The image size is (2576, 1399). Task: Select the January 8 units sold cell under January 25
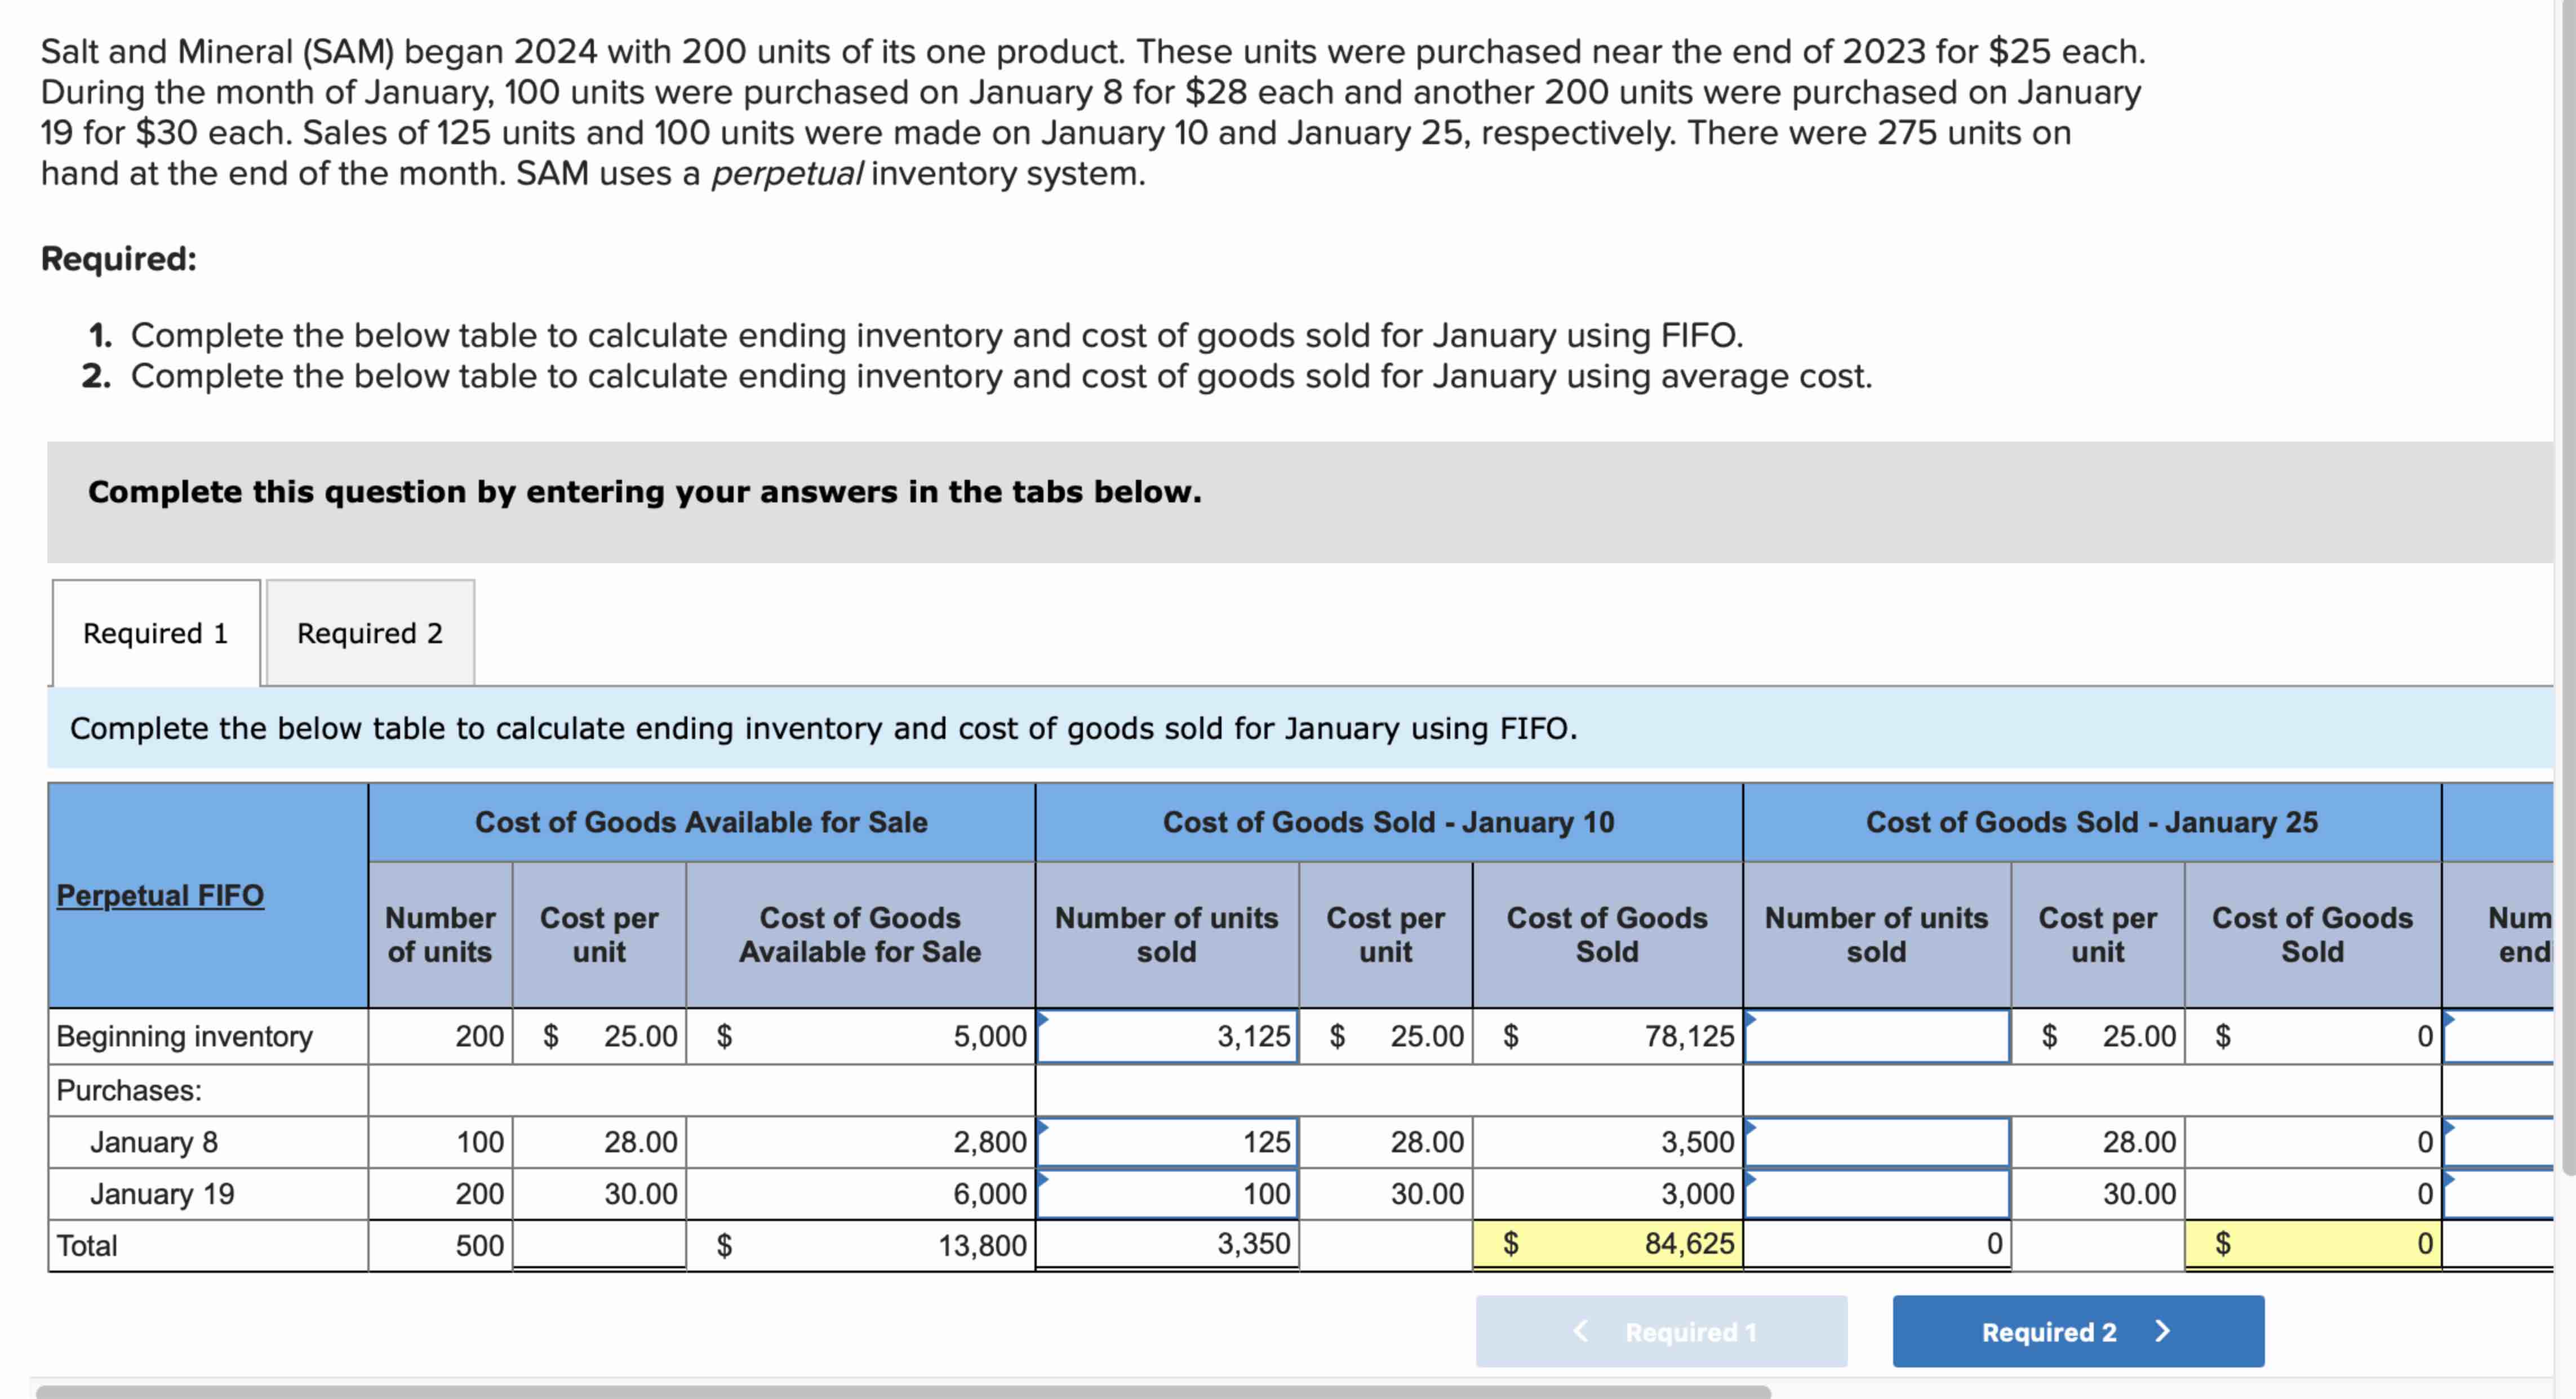(1878, 1142)
